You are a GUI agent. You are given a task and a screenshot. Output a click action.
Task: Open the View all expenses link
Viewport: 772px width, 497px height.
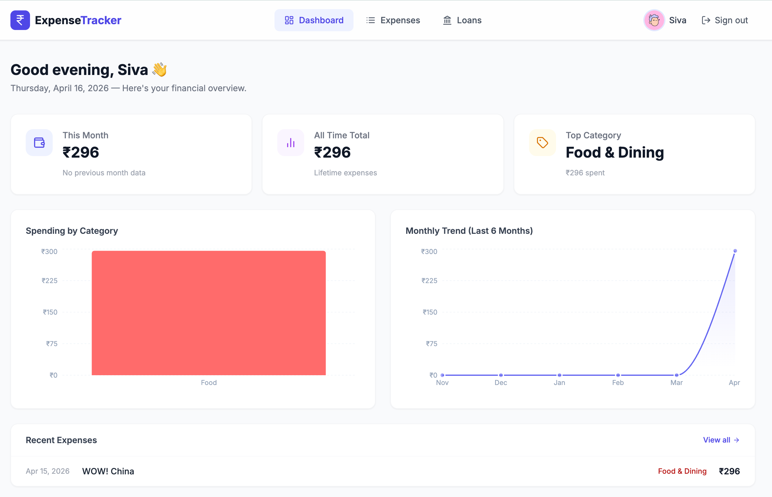tap(721, 440)
